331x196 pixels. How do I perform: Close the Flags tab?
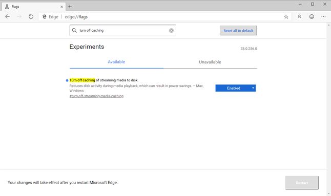pyautogui.click(x=61, y=7)
